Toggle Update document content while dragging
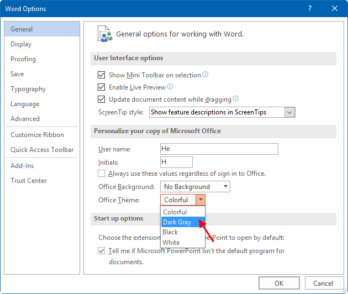Screen dimensions: 348x294 click(x=102, y=99)
